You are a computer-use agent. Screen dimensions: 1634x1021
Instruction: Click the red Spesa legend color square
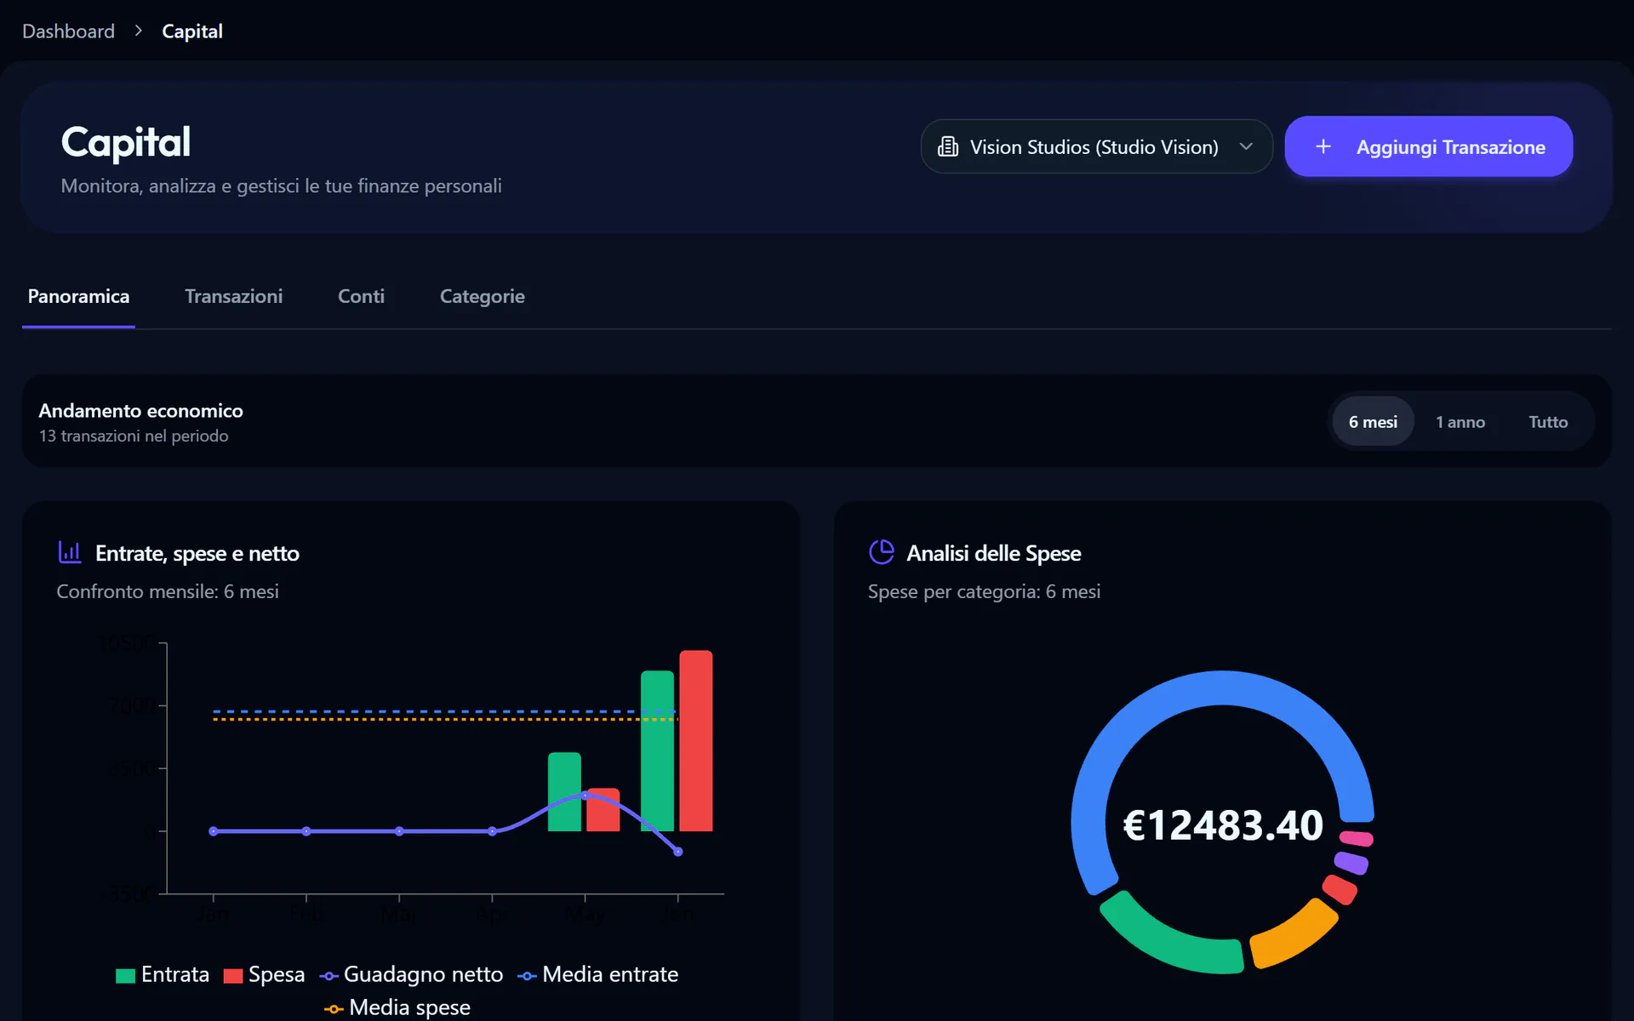[x=232, y=976]
